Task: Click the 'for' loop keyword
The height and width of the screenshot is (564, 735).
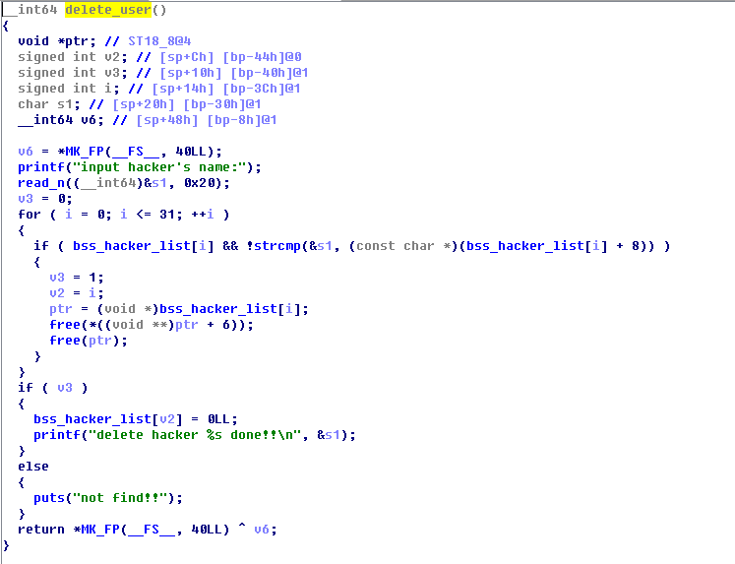Action: (30, 215)
